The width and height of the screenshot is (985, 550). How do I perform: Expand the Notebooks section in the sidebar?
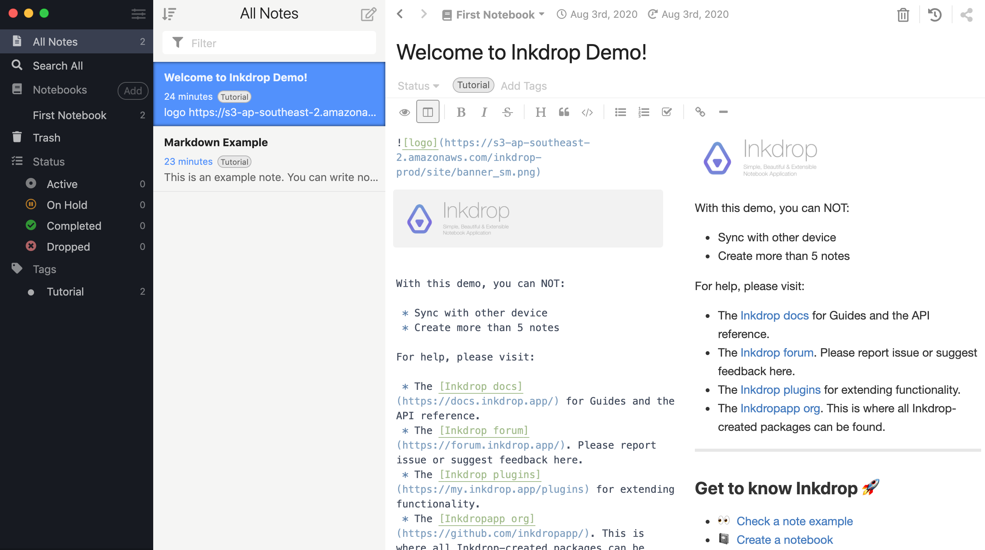coord(60,89)
